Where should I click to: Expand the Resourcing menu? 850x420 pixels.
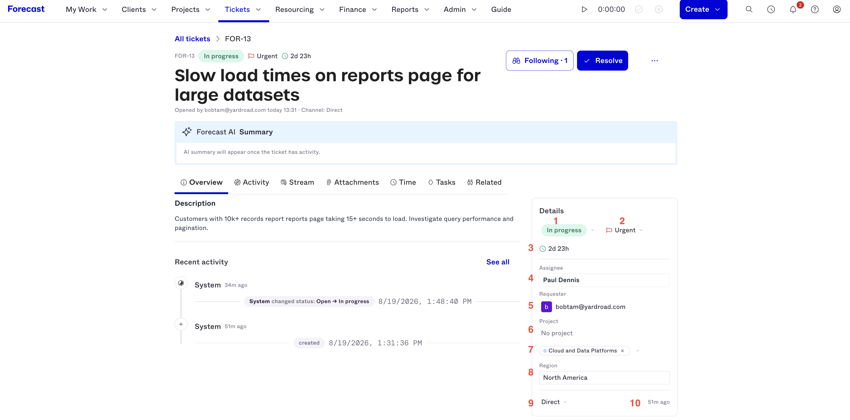(300, 10)
